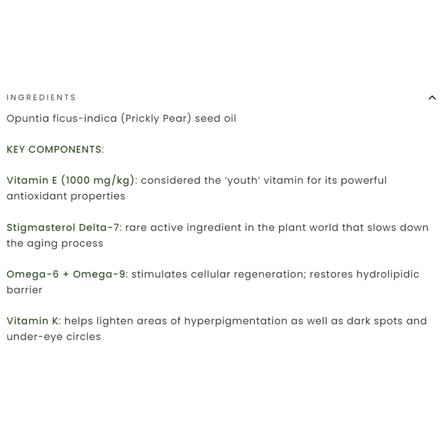Click the words 'restores hydrolipidic'

pos(364,274)
